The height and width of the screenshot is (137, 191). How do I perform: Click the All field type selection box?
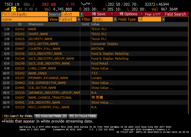(150, 19)
